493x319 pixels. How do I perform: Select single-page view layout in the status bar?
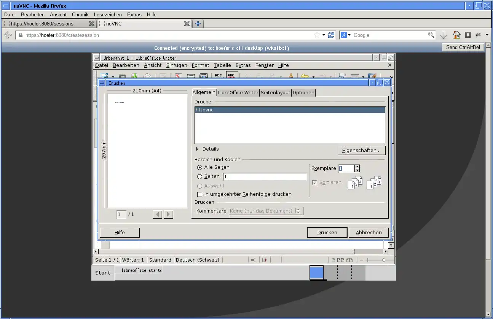click(x=333, y=260)
